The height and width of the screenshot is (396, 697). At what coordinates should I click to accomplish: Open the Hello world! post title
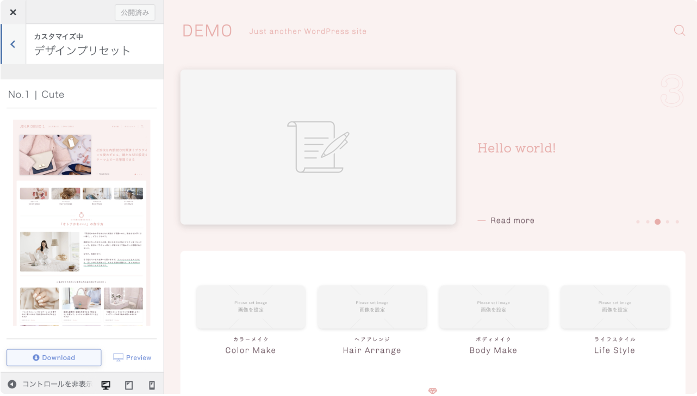coord(516,148)
